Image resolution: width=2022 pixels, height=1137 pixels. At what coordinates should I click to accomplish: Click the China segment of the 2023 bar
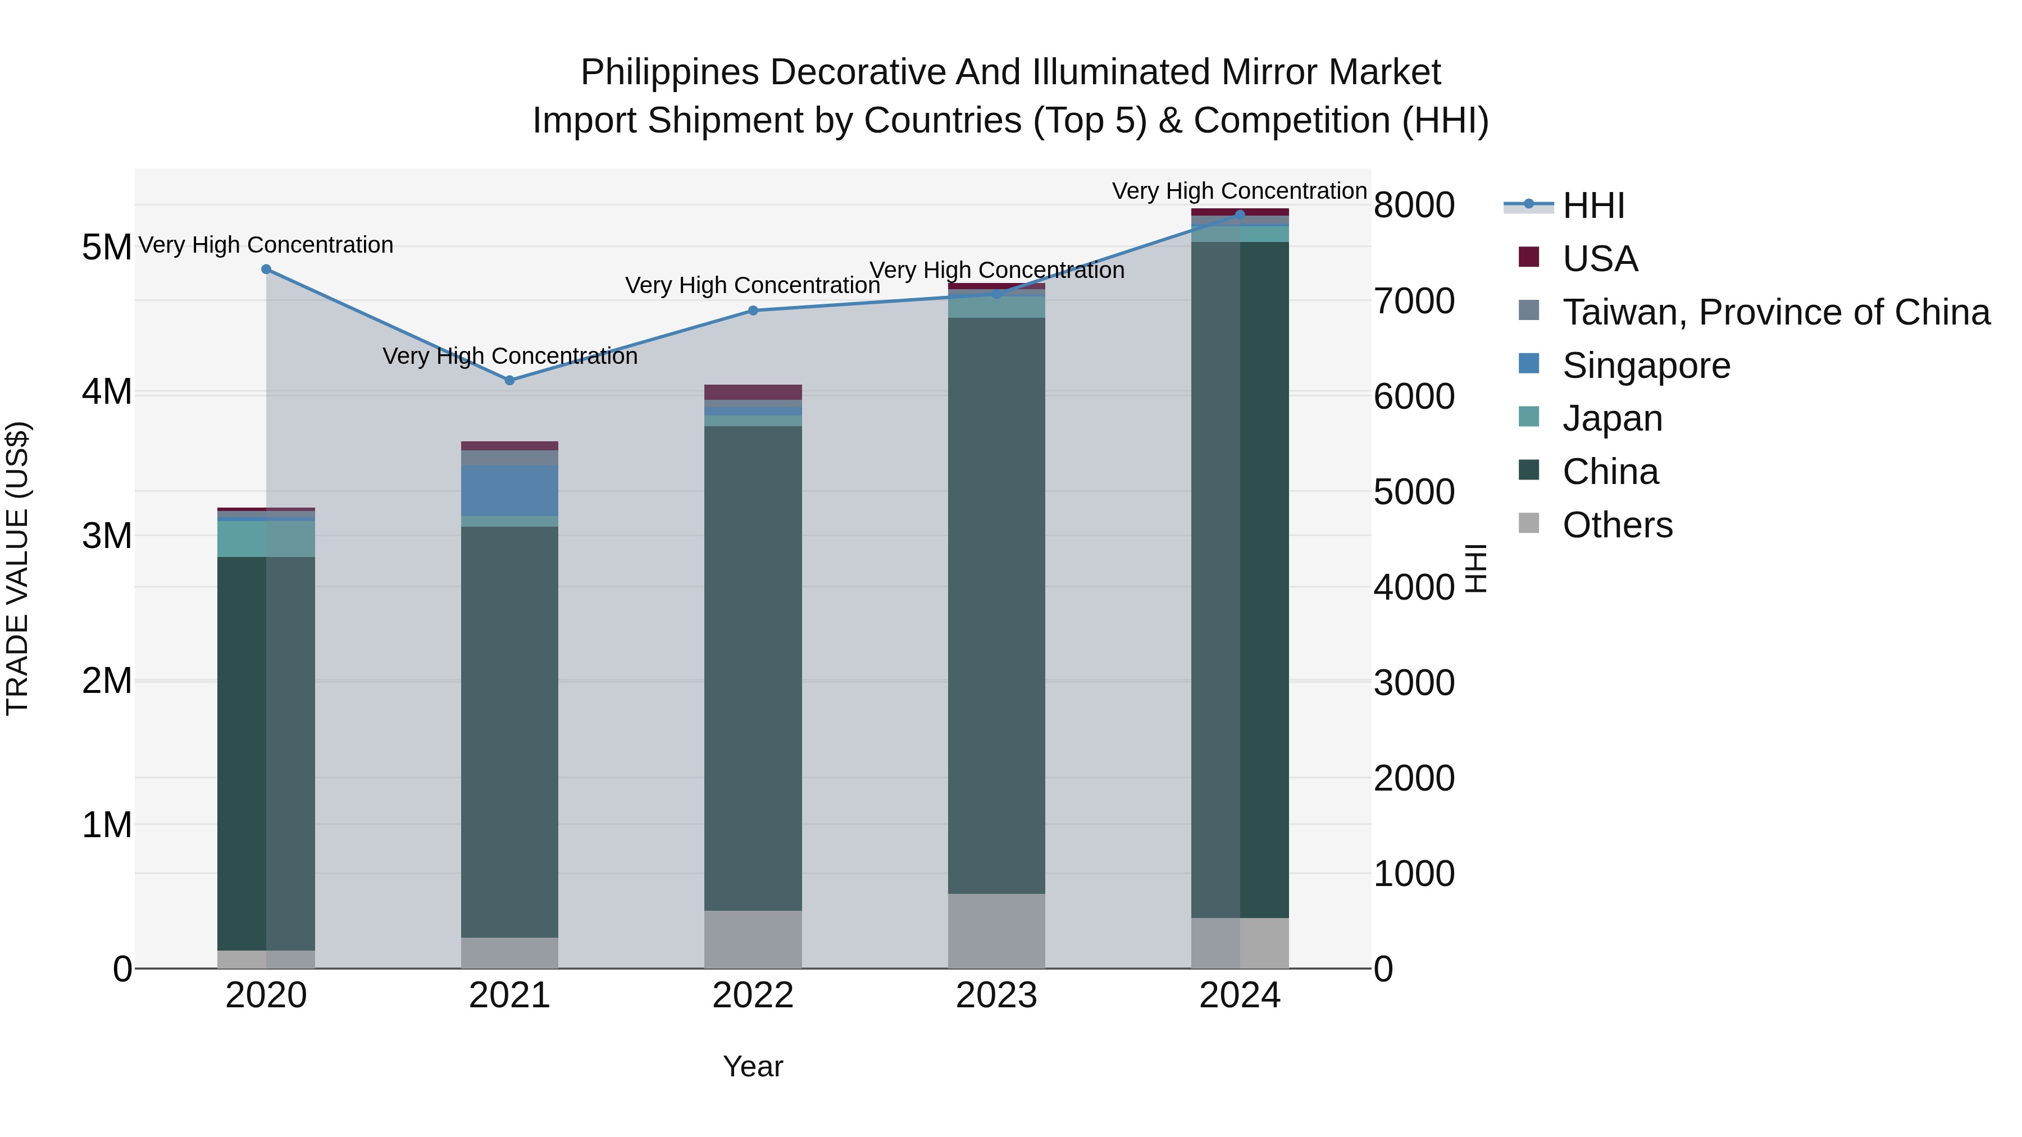tap(997, 606)
